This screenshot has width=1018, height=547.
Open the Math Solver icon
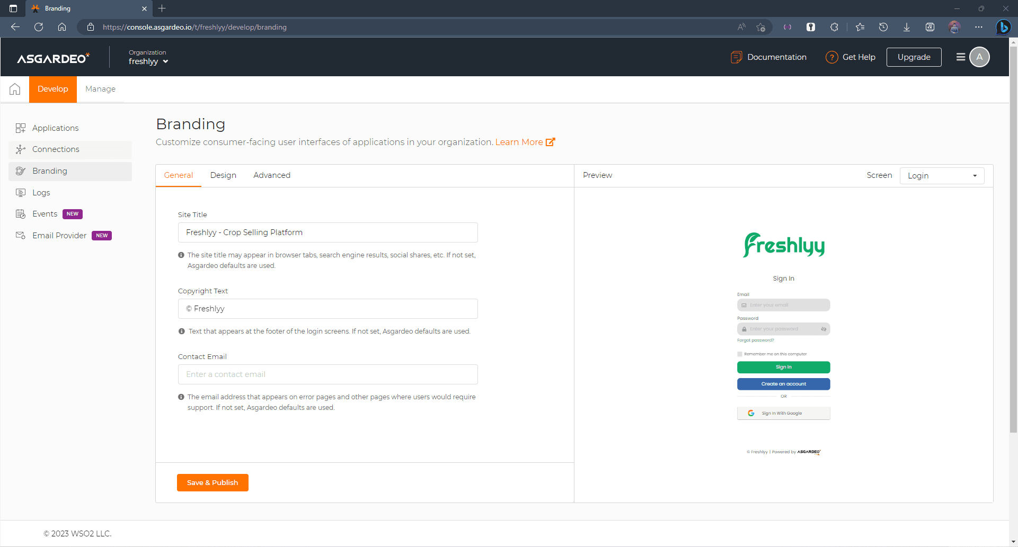(930, 27)
